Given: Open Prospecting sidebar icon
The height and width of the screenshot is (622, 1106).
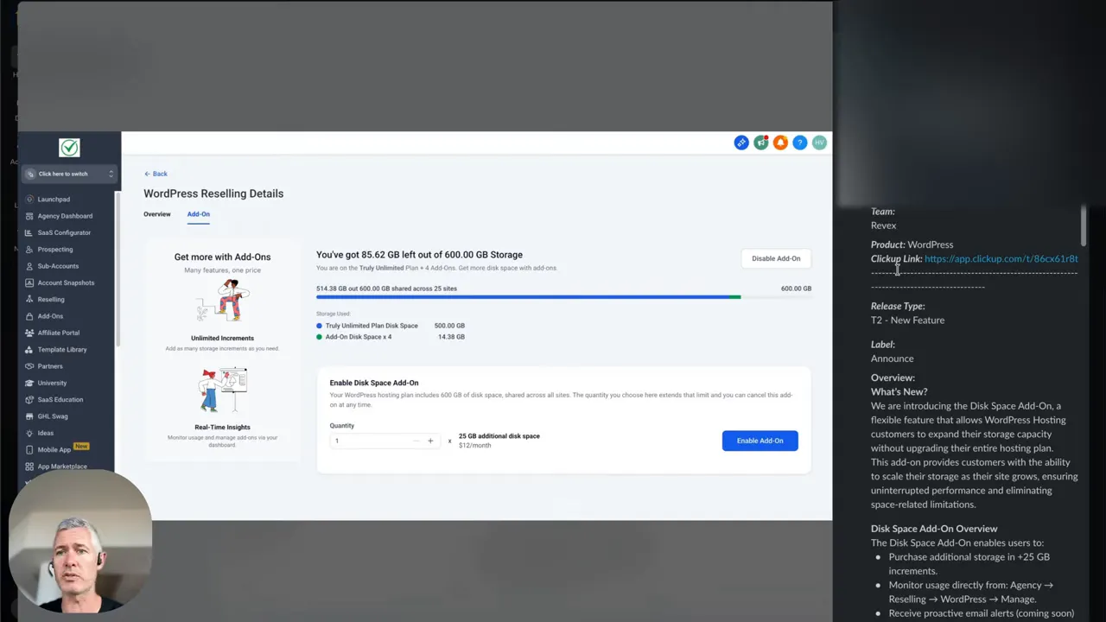Looking at the screenshot, I should click(x=29, y=250).
